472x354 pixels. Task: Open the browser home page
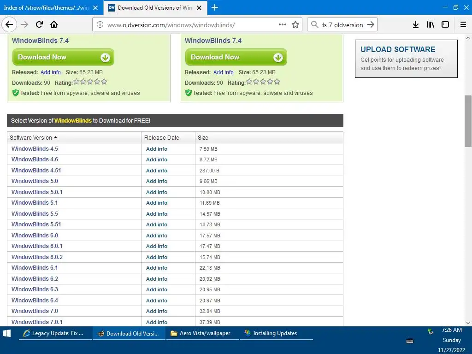[54, 24]
